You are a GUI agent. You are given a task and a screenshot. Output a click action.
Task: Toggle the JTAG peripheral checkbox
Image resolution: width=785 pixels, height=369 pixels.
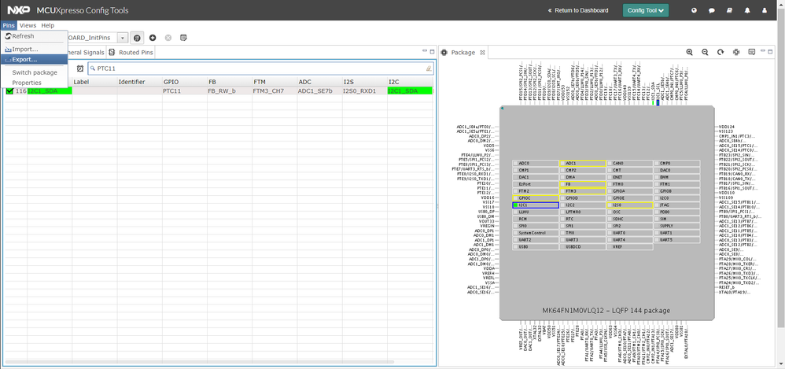click(x=656, y=205)
